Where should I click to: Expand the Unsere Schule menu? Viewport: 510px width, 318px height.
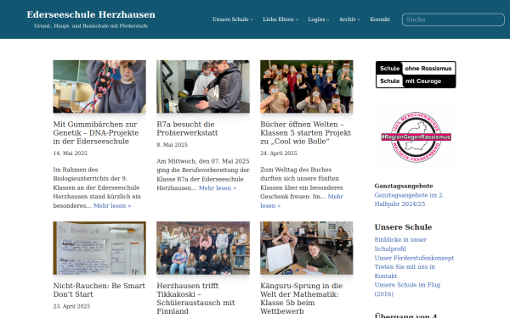233,20
